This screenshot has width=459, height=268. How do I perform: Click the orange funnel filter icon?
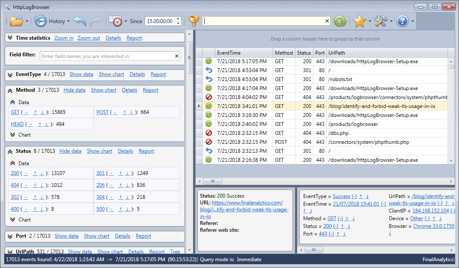[x=194, y=20]
